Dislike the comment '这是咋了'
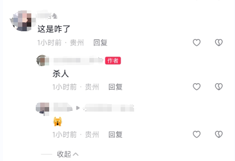 [x=219, y=42]
